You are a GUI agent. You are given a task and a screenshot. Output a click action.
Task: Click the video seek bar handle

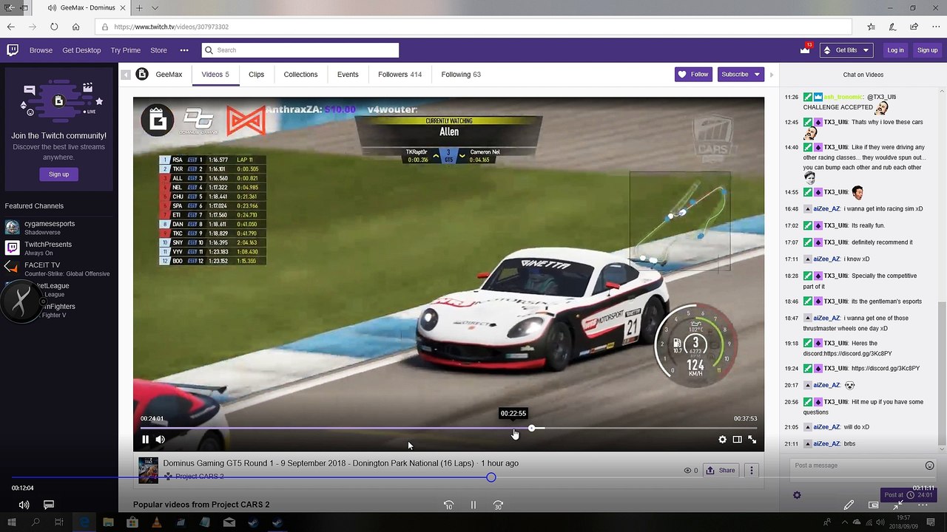pyautogui.click(x=532, y=429)
